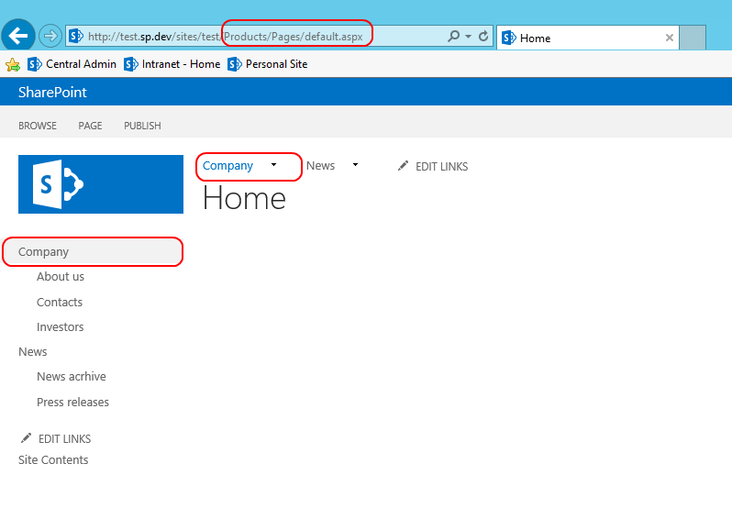Open the Intranet - Home bookmark
The image size is (732, 508).
tap(172, 64)
